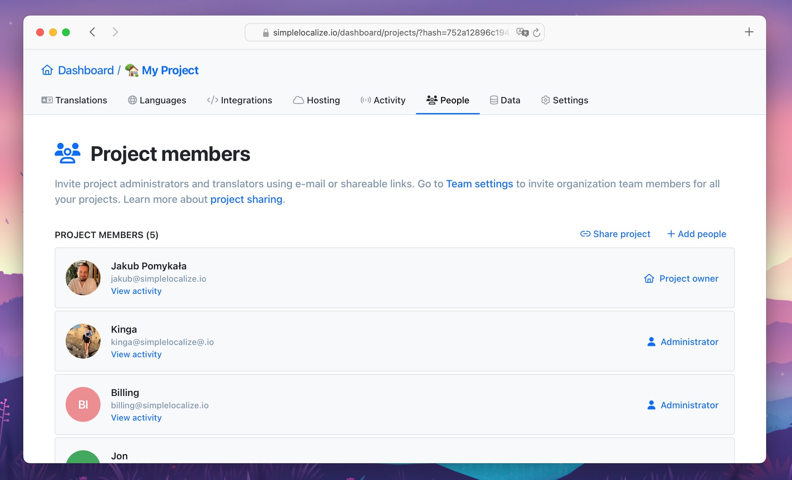Go to the Hosting tab
The width and height of the screenshot is (792, 480).
(x=316, y=100)
